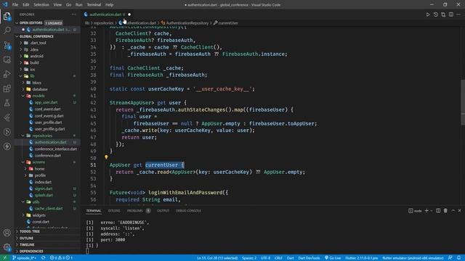
Task: Open editor More Actions ellipsis
Action: point(458,14)
